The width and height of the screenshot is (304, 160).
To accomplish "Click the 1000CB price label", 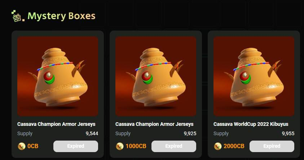I will [x=136, y=146].
